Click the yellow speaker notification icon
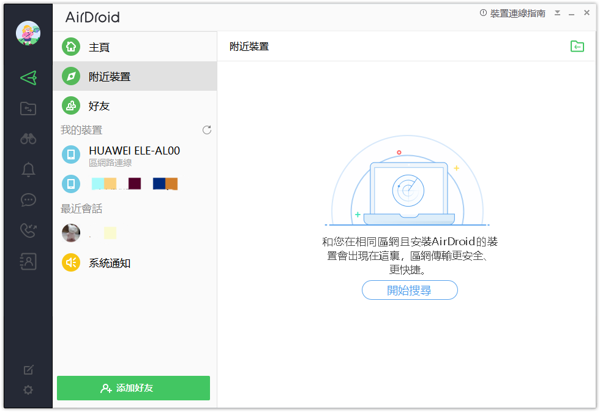This screenshot has height=412, width=600. (x=71, y=262)
